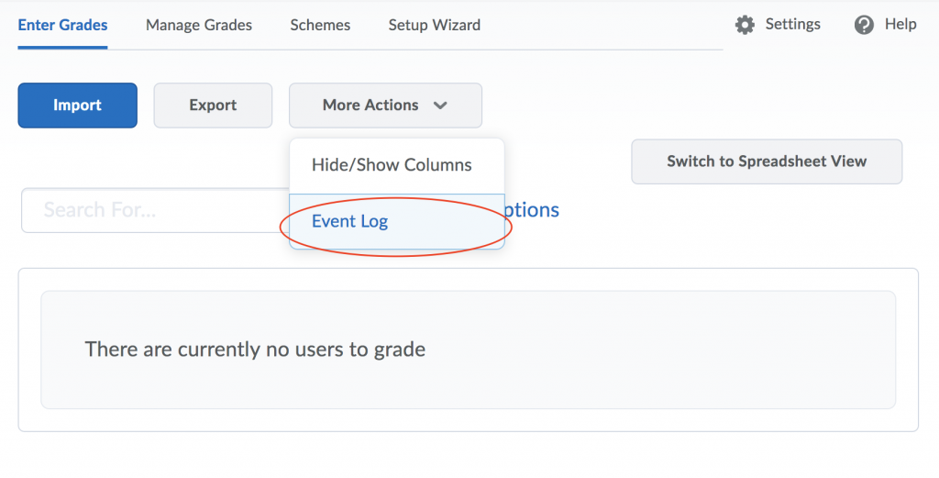The image size is (939, 478).
Task: Click the Export button
Action: click(213, 106)
